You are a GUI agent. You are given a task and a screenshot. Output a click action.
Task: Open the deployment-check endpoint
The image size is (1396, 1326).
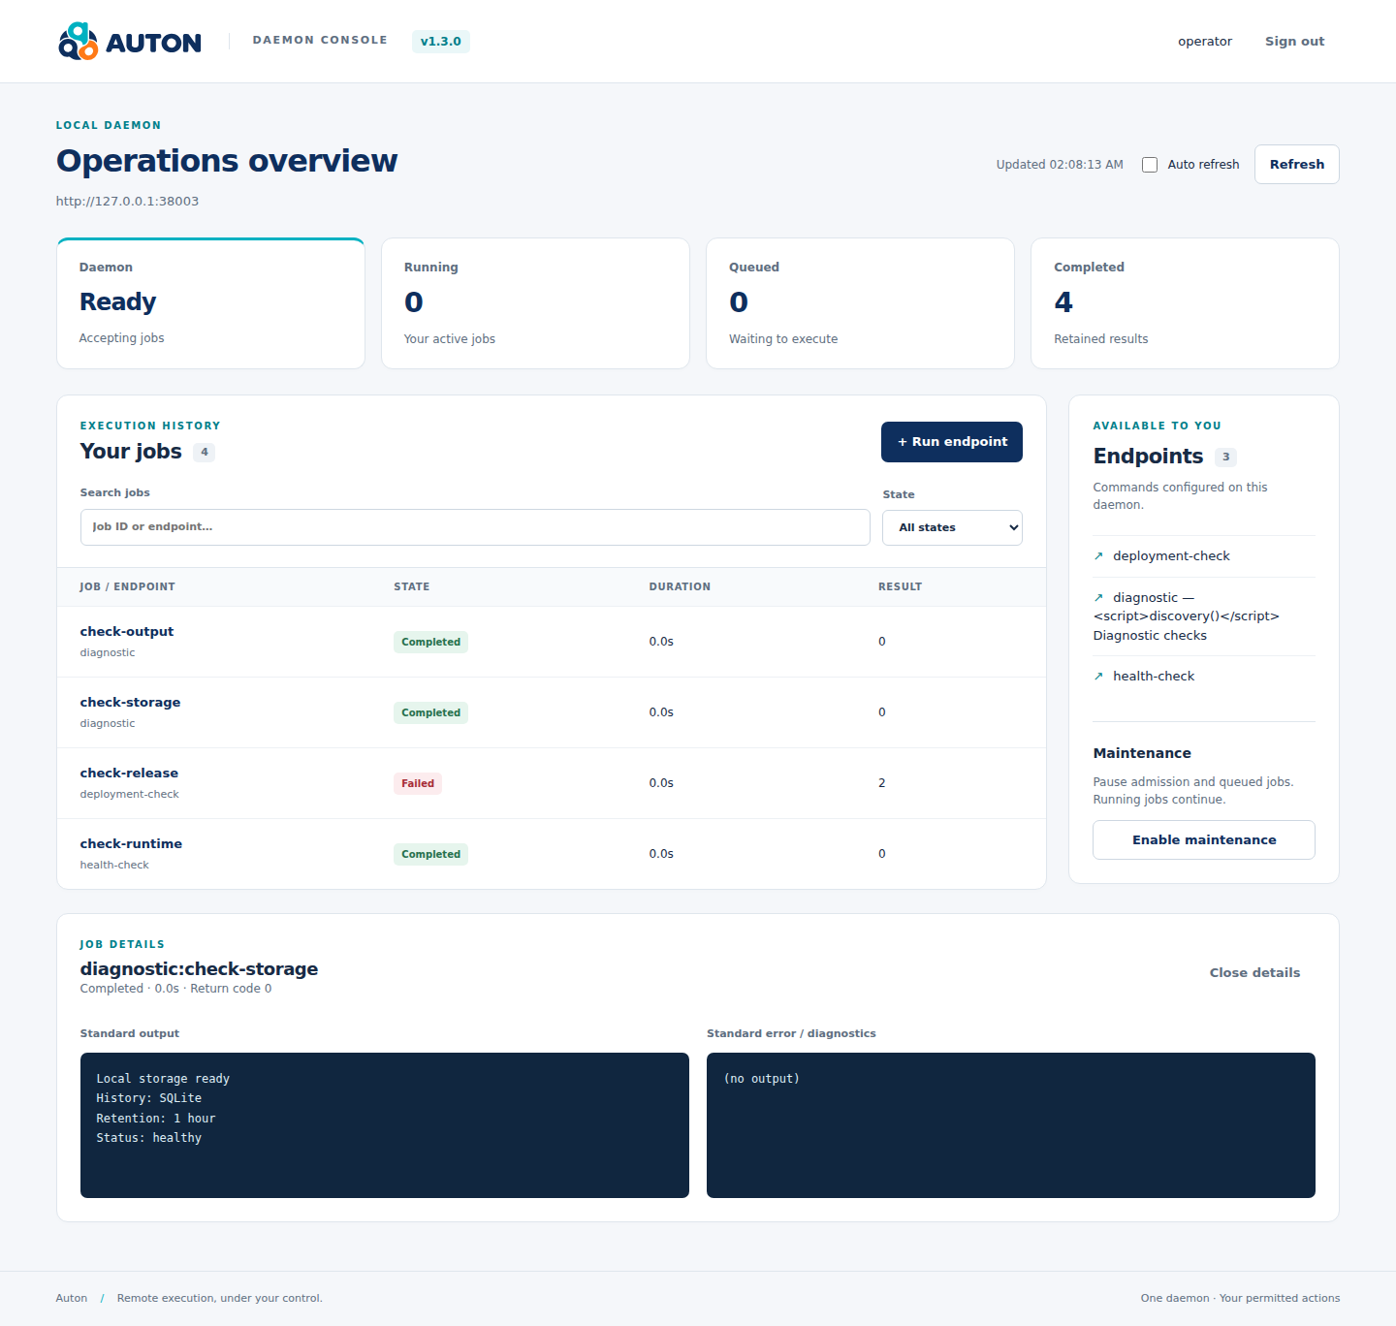[1171, 556]
